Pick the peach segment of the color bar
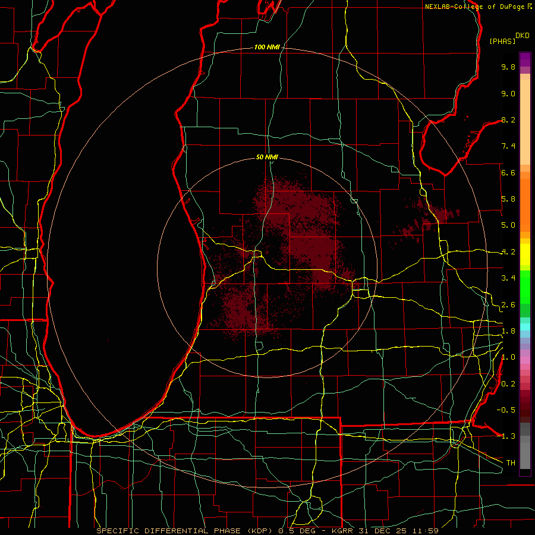Viewport: 535px width, 535px height. pyautogui.click(x=525, y=122)
